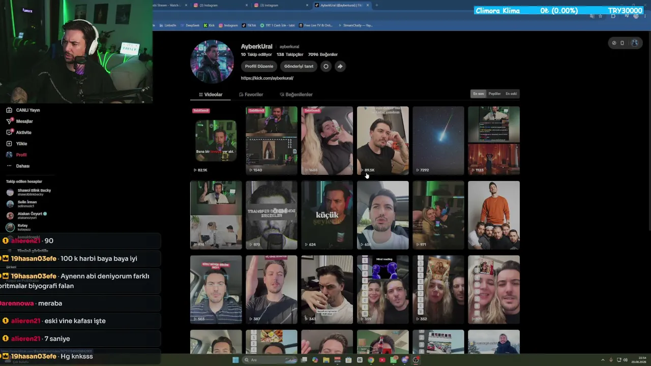Viewport: 651px width, 366px height.
Task: Click the 10 Takip ediliyor count
Action: (x=256, y=54)
